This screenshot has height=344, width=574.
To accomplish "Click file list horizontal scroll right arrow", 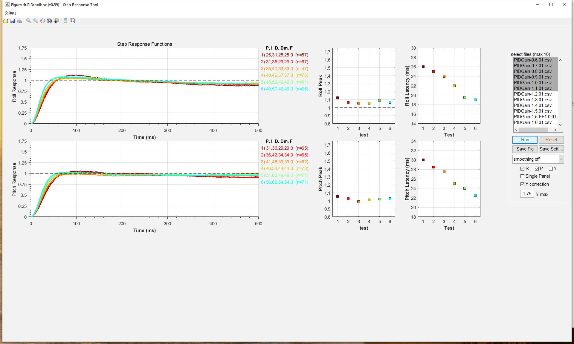I will tap(555, 130).
